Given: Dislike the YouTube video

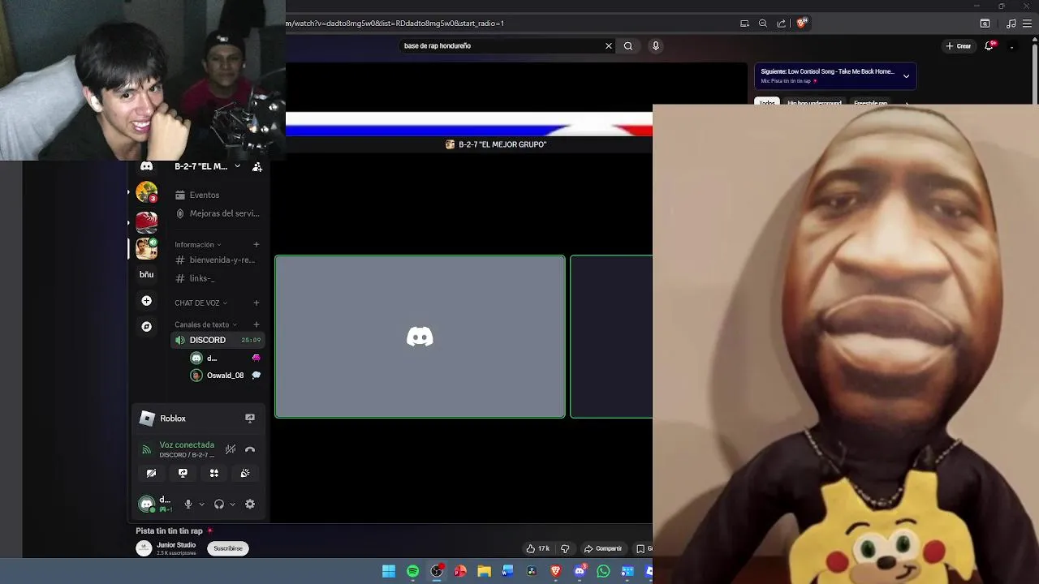Looking at the screenshot, I should 566,548.
